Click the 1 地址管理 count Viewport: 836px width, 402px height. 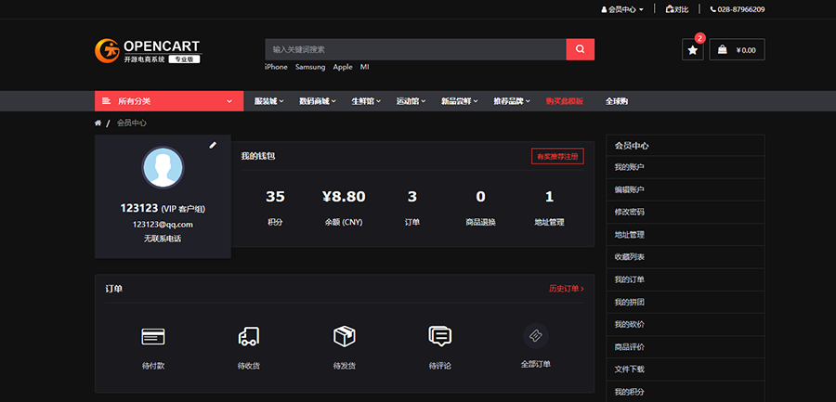point(549,197)
